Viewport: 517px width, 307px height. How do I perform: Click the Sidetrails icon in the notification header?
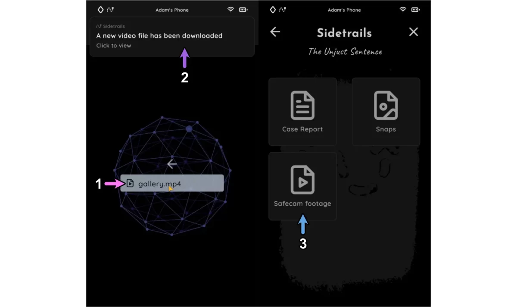click(99, 26)
